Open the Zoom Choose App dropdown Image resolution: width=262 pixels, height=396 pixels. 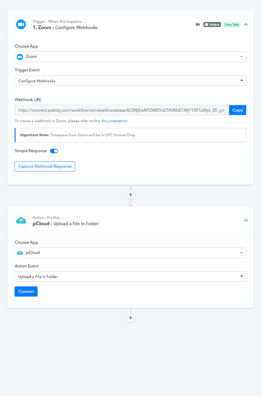point(131,57)
